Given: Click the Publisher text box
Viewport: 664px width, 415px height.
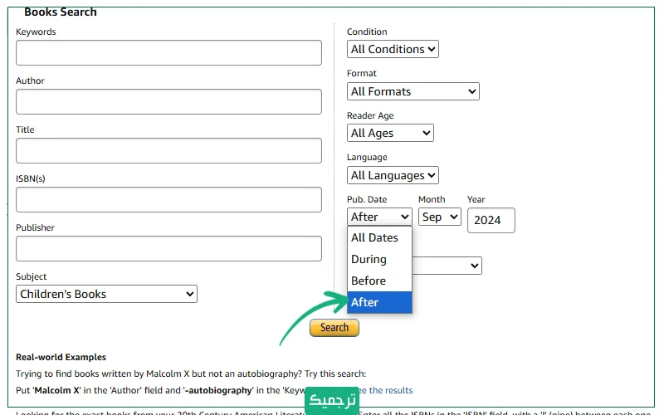Looking at the screenshot, I should coord(168,248).
